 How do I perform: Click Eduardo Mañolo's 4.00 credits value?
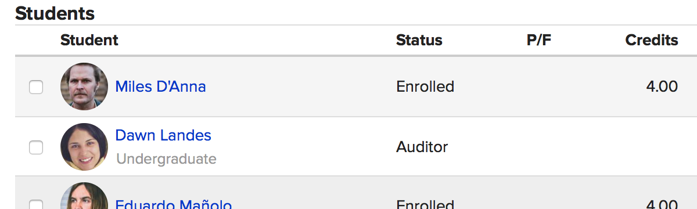[x=662, y=204]
